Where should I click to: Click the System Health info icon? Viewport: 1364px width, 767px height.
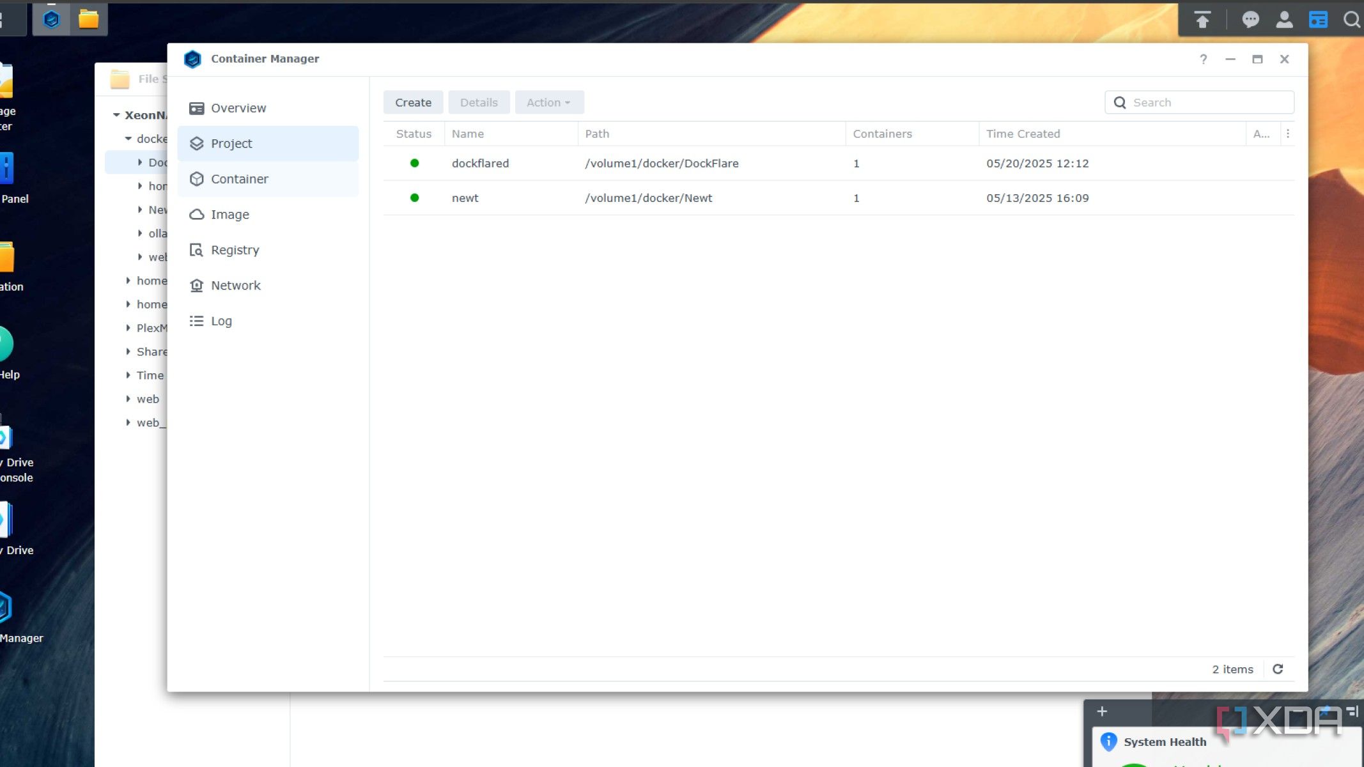point(1108,741)
